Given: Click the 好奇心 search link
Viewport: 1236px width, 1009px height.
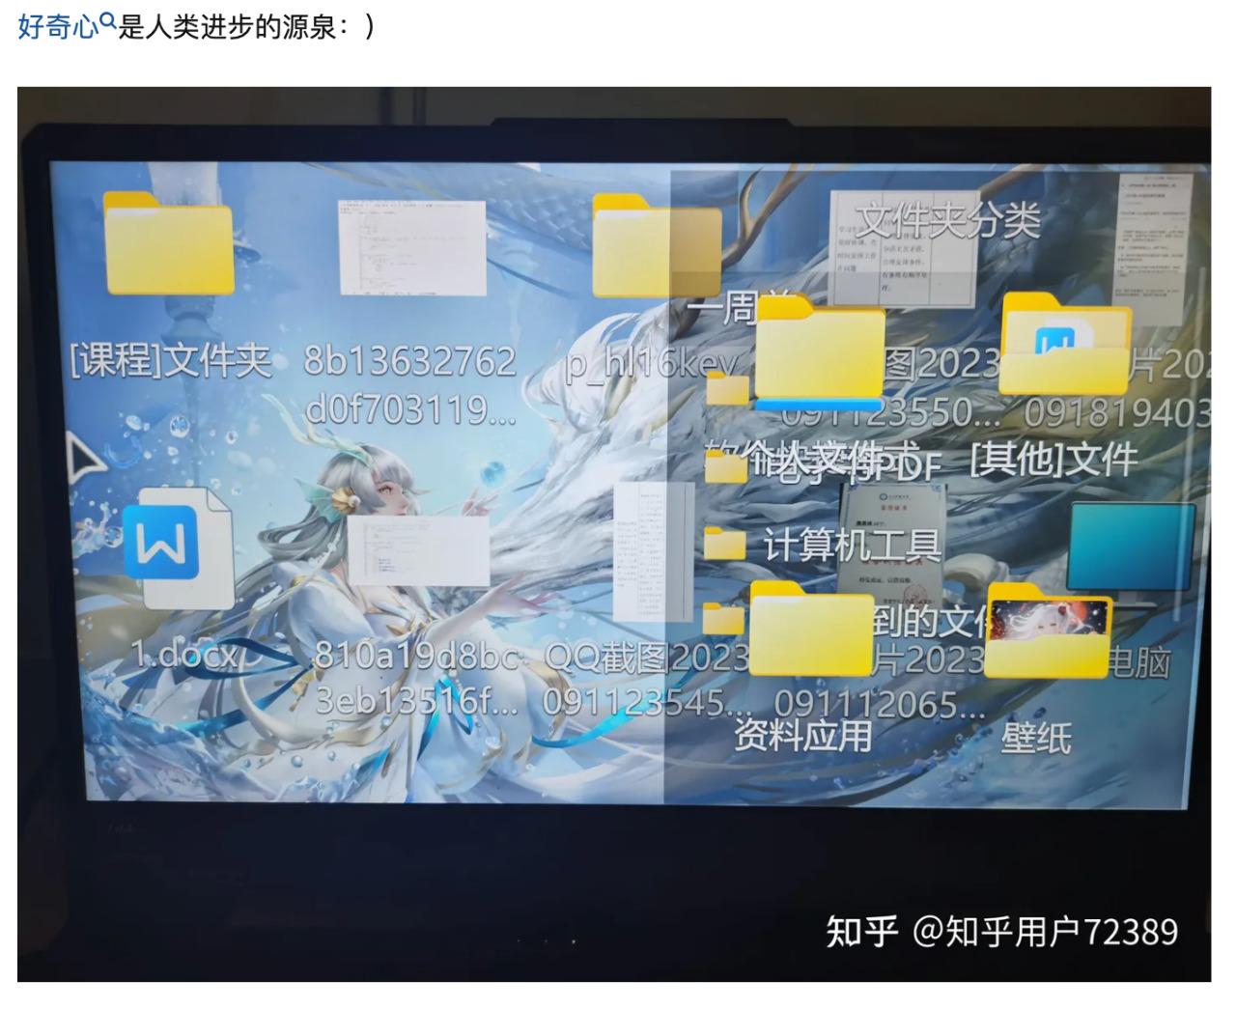Looking at the screenshot, I should (58, 26).
